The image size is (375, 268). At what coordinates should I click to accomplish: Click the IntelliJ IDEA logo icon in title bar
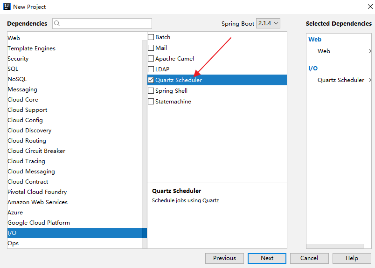click(7, 7)
